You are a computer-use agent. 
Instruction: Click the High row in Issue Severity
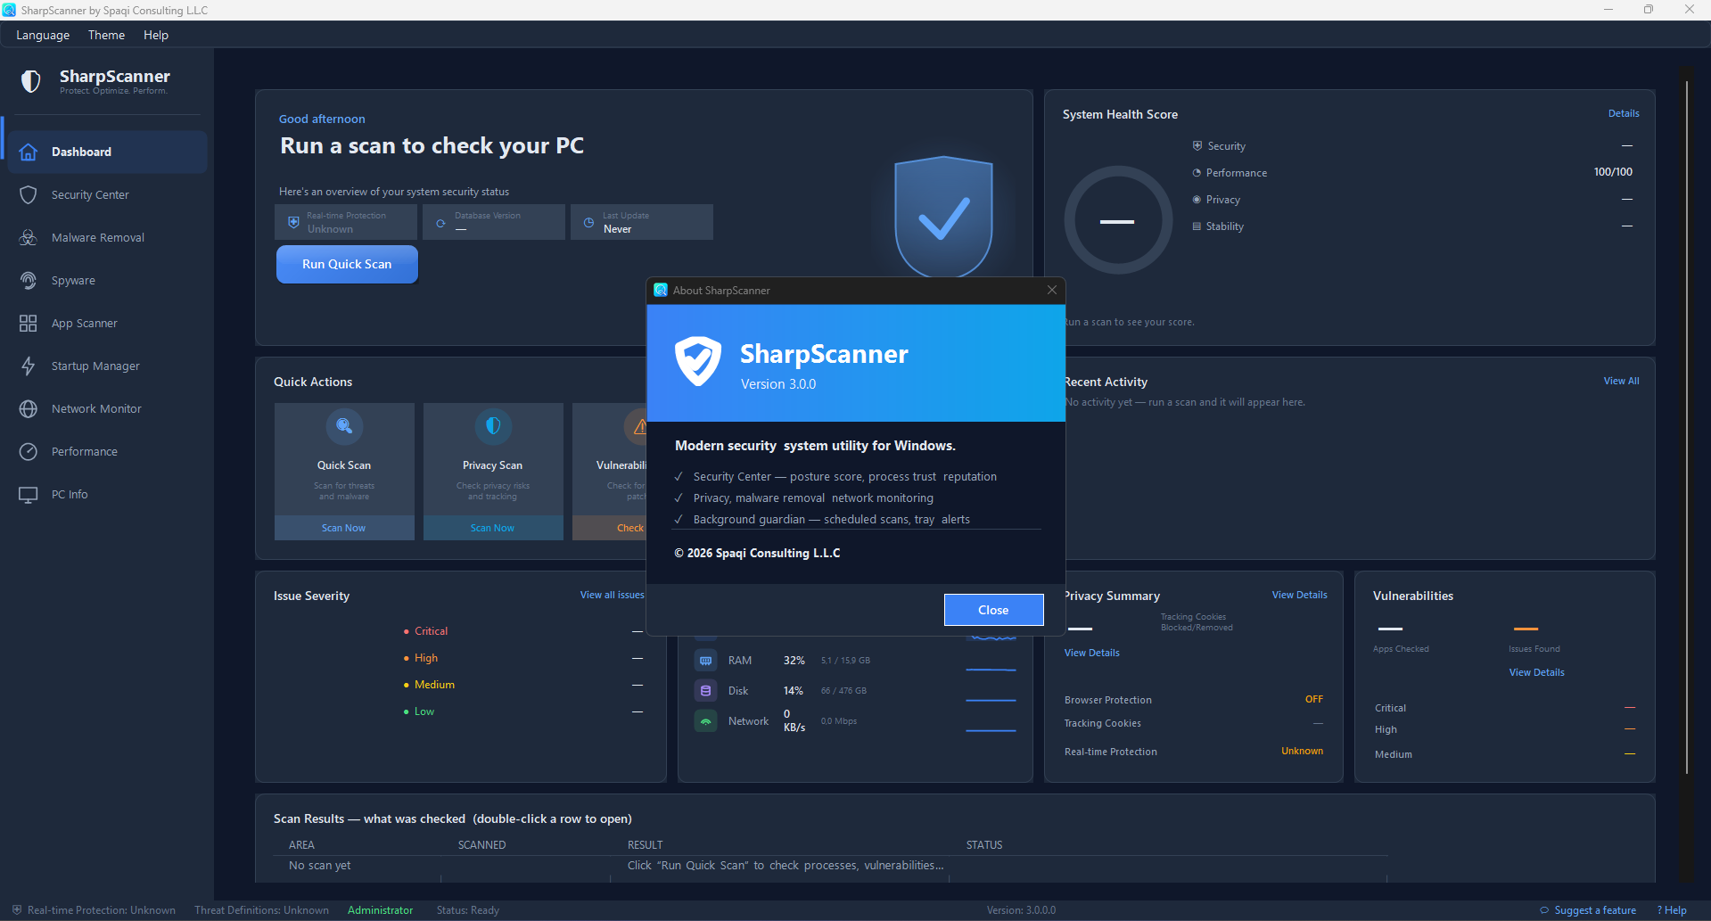[x=522, y=658]
